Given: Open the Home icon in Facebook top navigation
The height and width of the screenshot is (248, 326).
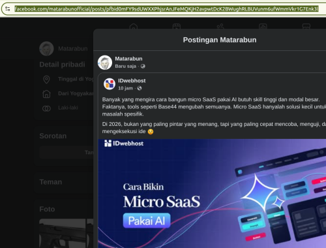Looking at the screenshot, I should [x=134, y=27].
